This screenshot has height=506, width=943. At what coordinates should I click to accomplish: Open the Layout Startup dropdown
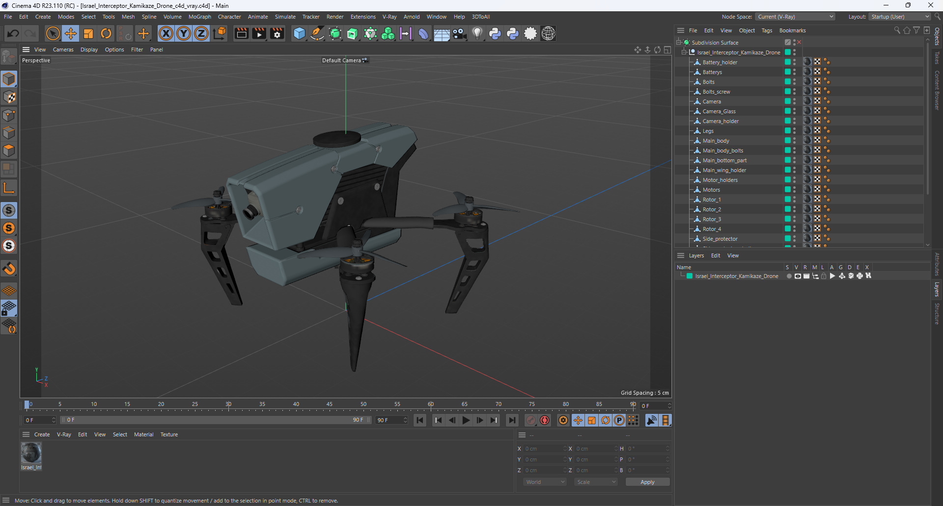click(x=900, y=17)
